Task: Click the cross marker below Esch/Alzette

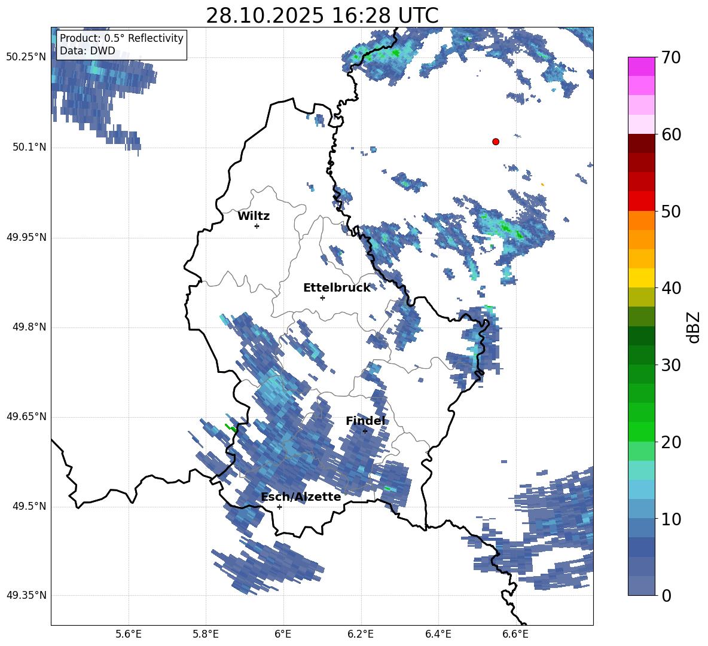Action: [x=279, y=507]
